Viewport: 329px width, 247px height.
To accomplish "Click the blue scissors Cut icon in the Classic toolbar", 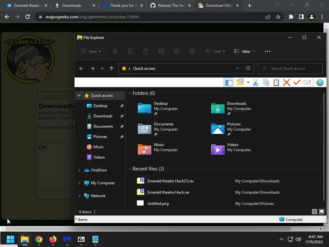I will (255, 82).
